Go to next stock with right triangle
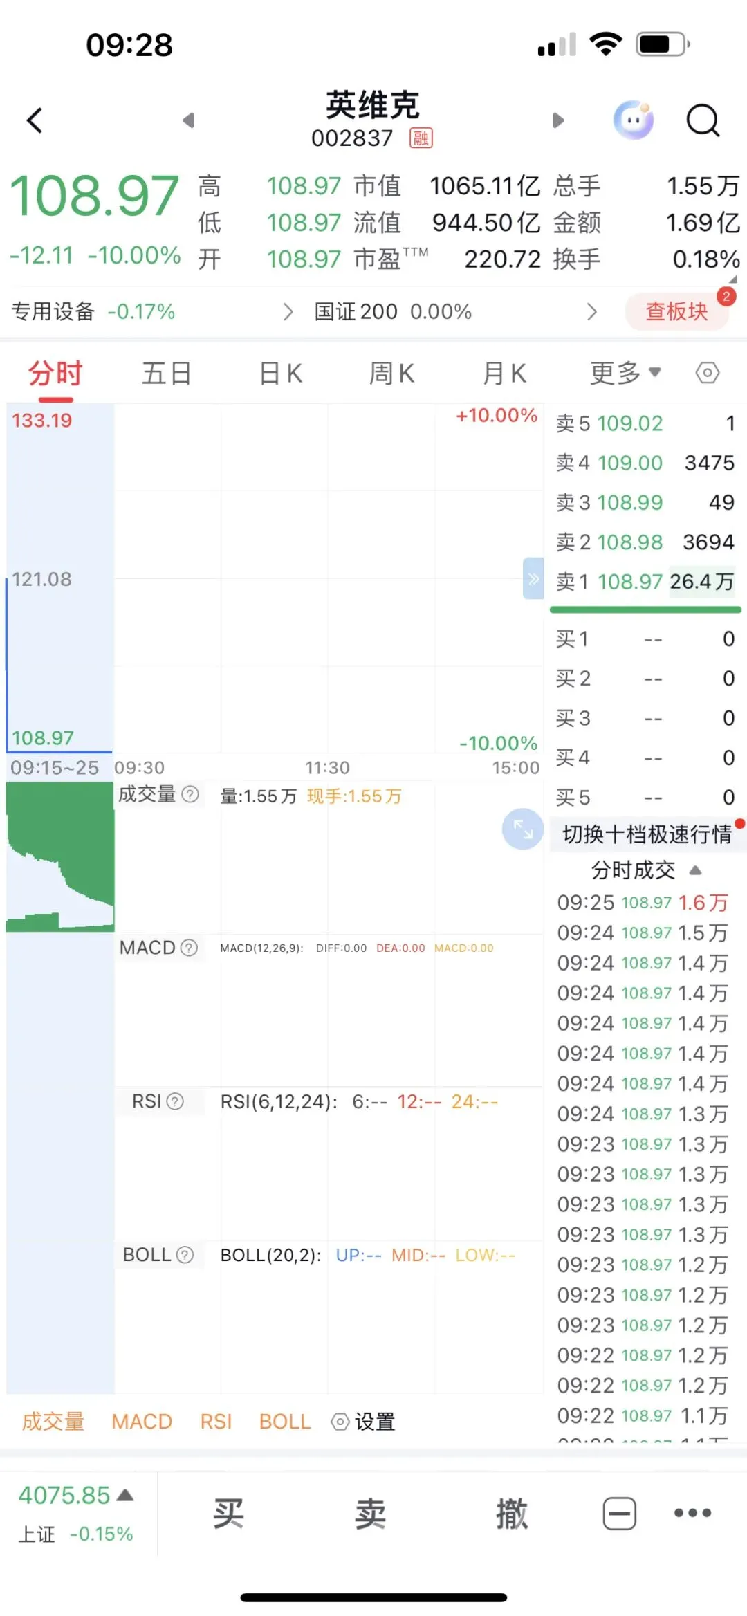This screenshot has height=1616, width=747. coord(559,120)
